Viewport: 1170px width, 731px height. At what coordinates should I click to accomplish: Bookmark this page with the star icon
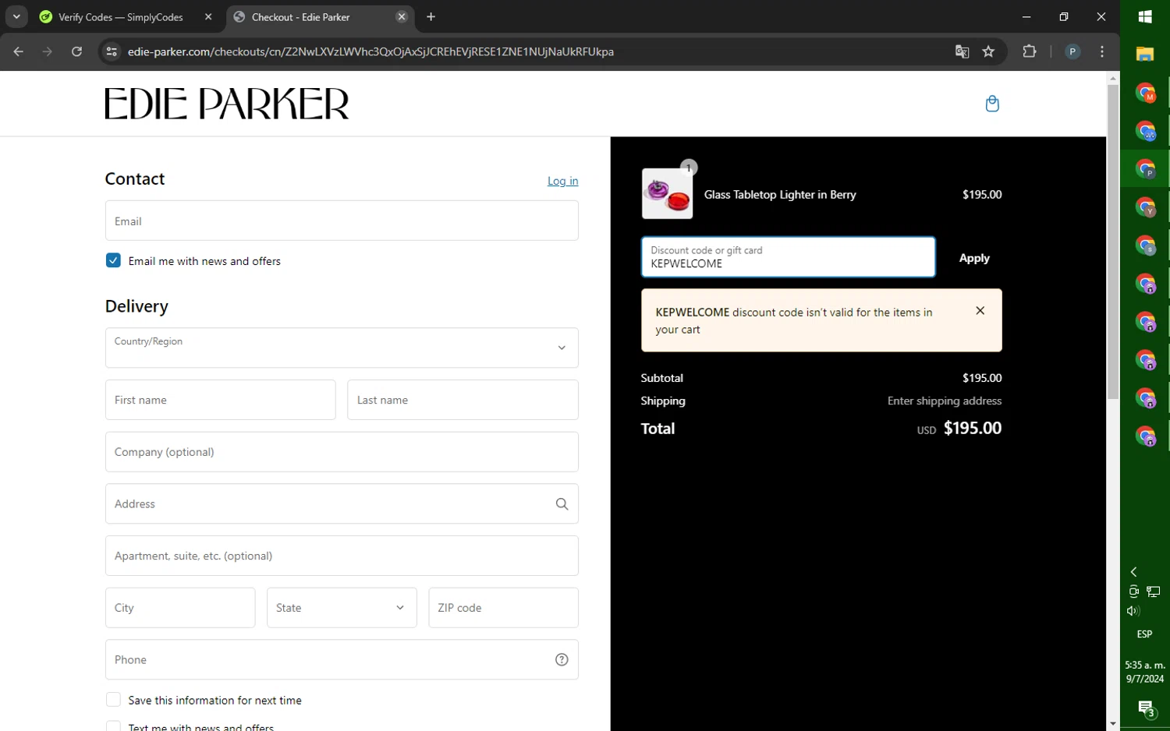point(988,51)
